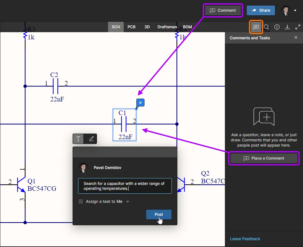This screenshot has height=247, width=303.
Task: Click the Download icon in the toolbar
Action: 287,27
